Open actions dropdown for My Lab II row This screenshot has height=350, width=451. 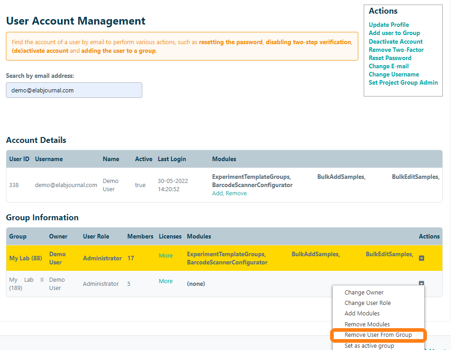pos(421,284)
